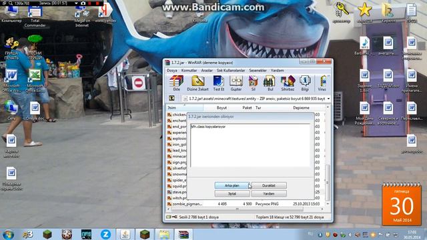This screenshot has height=240, width=427.
Task: Click the Bul (Find) binoculars icon
Action: click(270, 83)
